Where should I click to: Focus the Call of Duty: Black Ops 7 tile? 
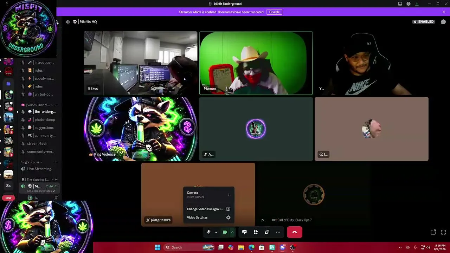[x=314, y=195]
